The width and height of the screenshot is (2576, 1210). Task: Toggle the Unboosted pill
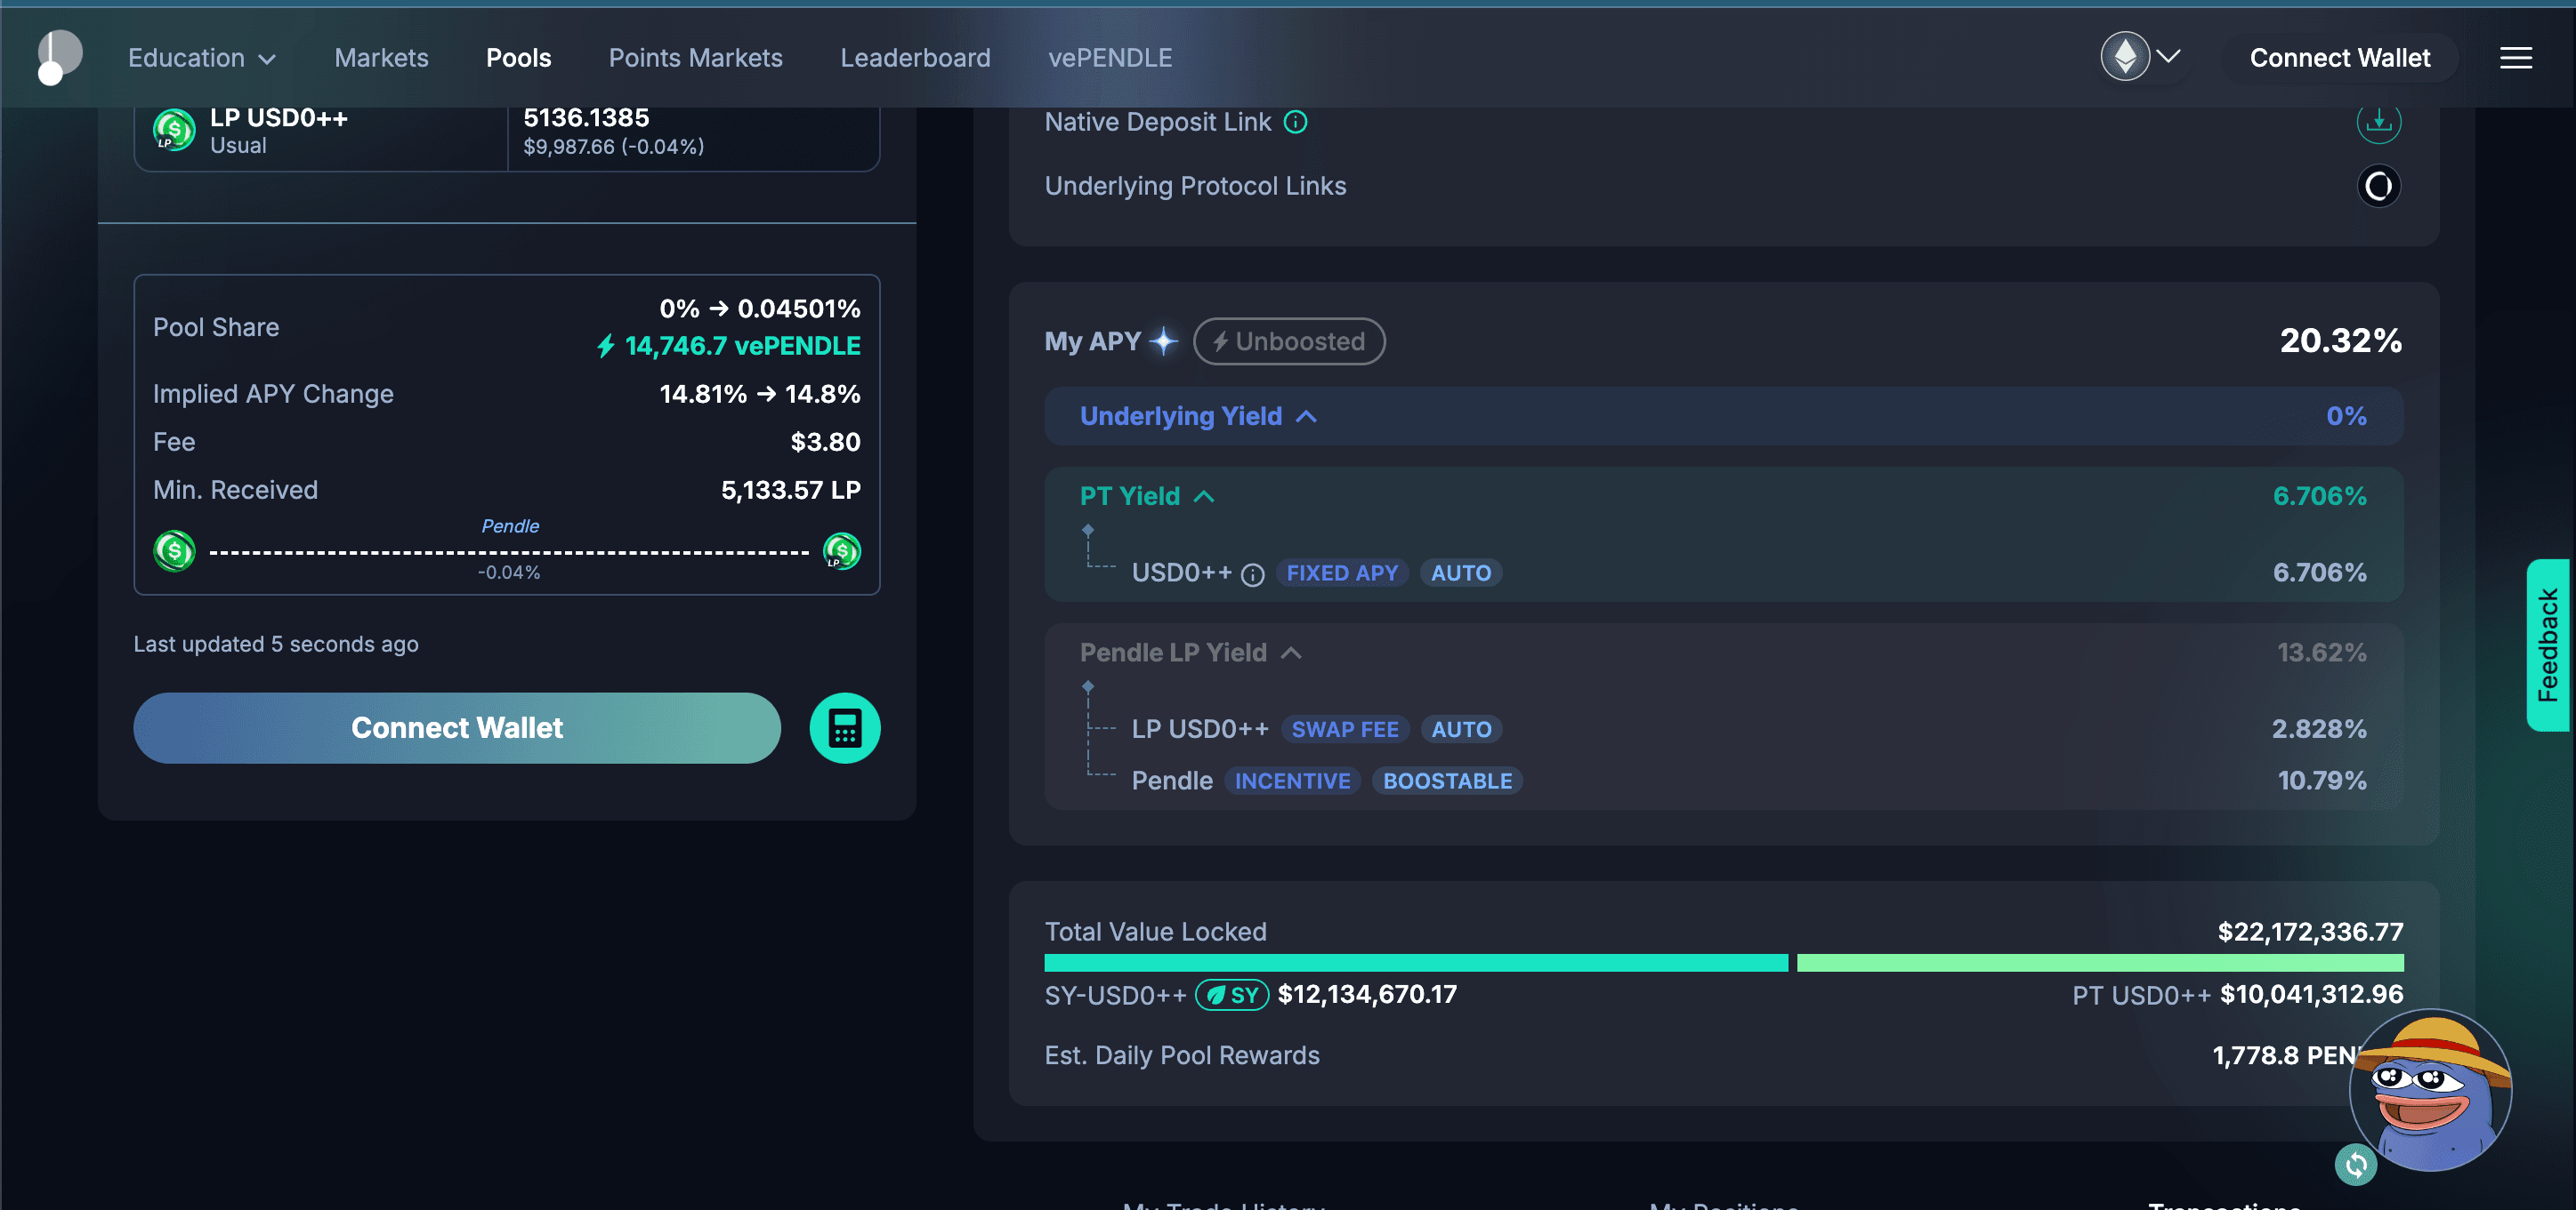(1289, 341)
